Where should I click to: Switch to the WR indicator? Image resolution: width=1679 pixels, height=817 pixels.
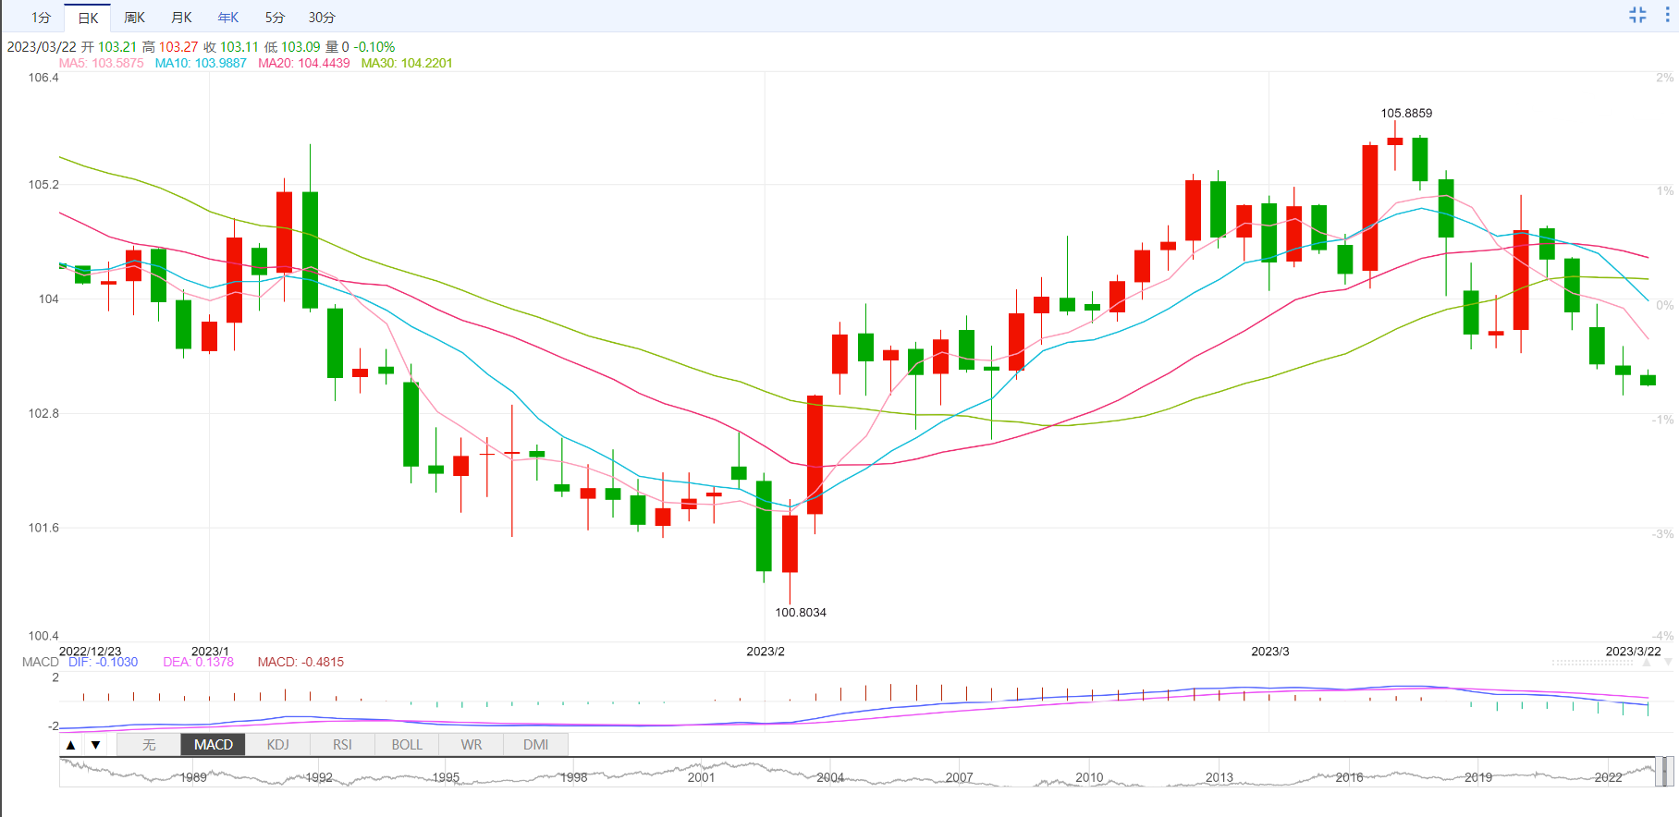pyautogui.click(x=472, y=745)
